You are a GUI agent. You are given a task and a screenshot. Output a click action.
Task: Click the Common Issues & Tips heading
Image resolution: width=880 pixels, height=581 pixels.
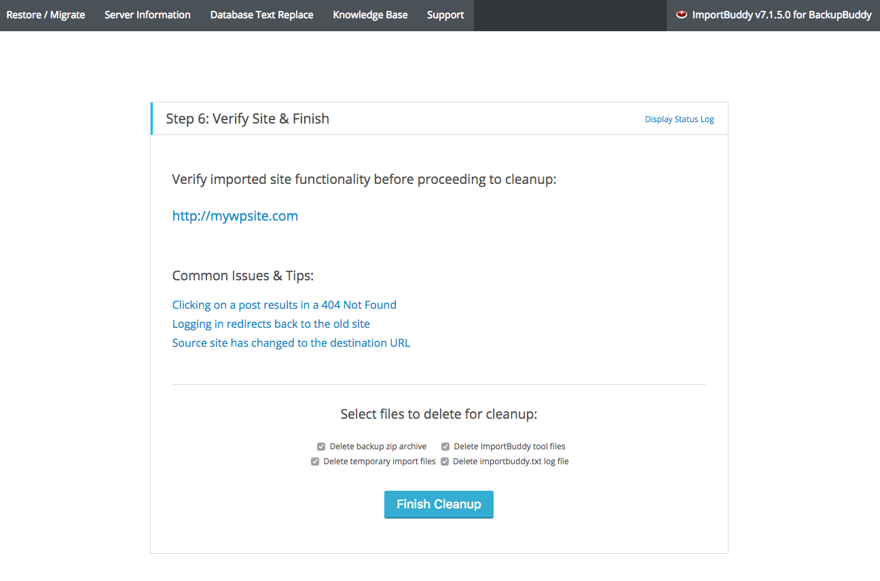tap(243, 276)
